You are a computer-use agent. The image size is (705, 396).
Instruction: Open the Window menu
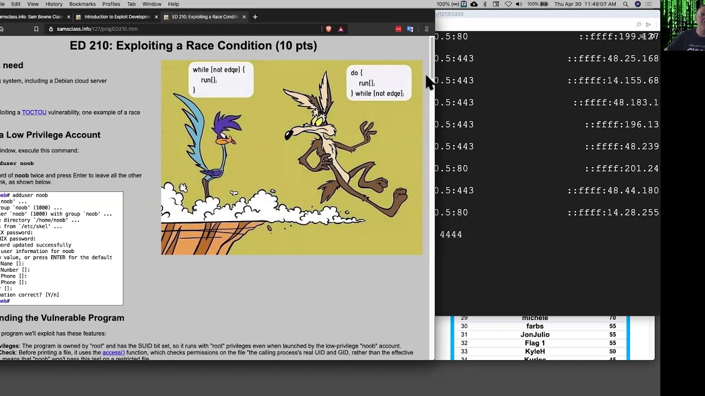pyautogui.click(x=152, y=4)
